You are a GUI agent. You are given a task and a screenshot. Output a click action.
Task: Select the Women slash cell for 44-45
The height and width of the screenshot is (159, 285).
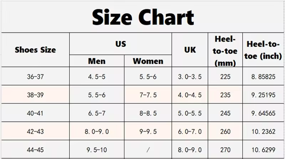[x=148, y=150]
